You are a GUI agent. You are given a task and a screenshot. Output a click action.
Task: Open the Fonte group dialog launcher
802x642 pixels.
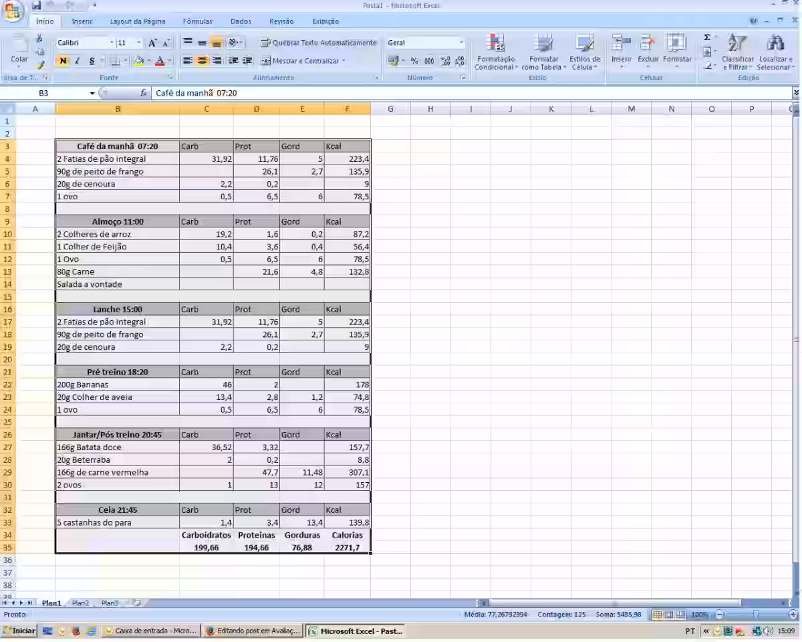coord(170,78)
